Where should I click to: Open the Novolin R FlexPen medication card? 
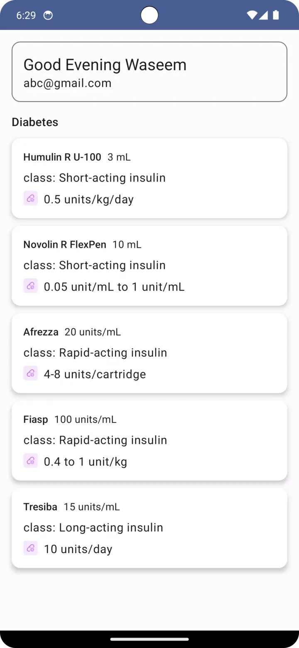pos(149,265)
